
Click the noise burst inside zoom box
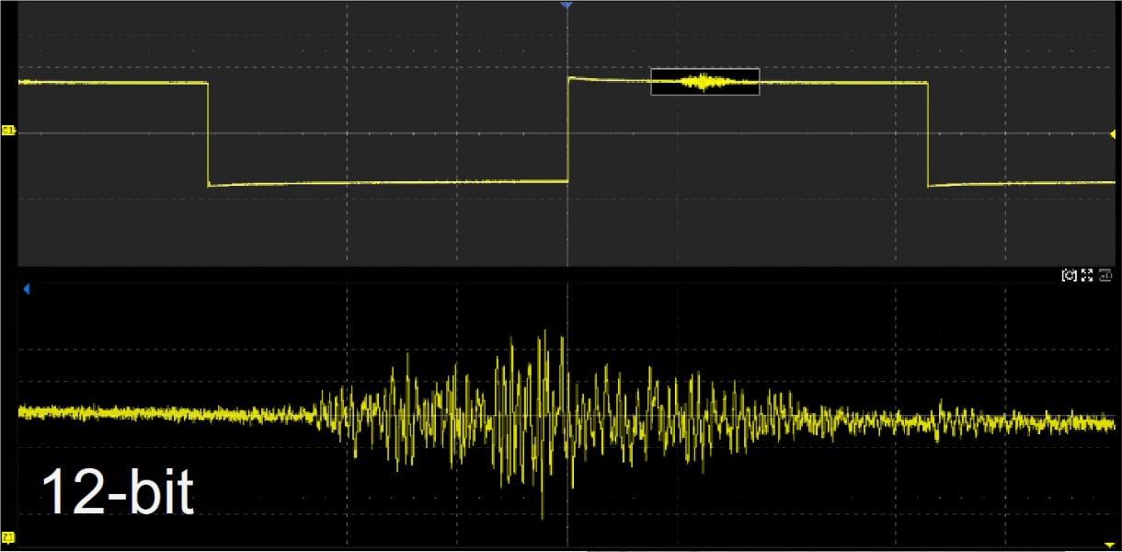tap(704, 83)
